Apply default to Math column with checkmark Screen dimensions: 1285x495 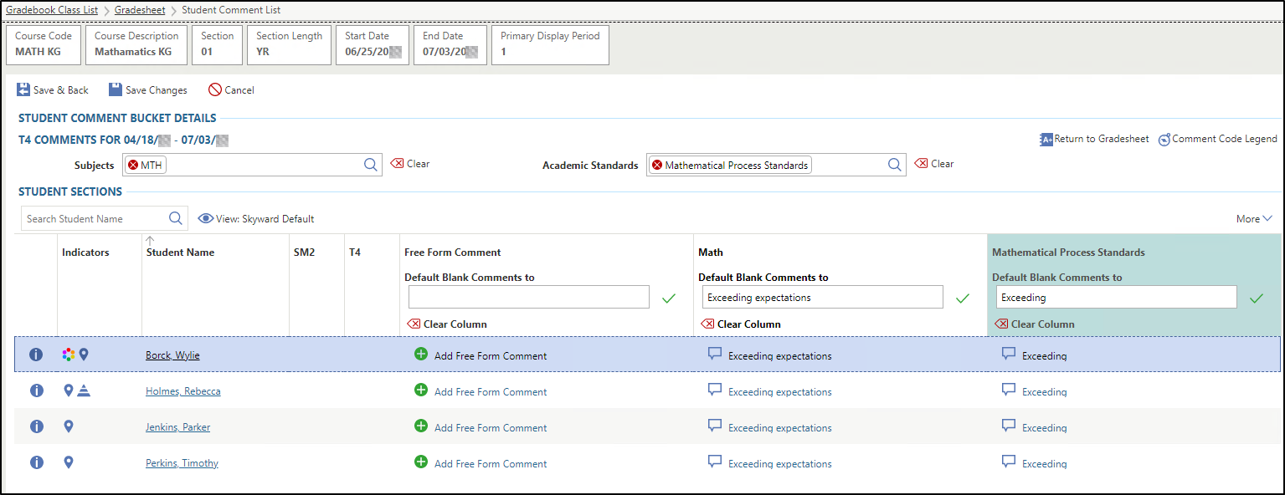(x=963, y=298)
